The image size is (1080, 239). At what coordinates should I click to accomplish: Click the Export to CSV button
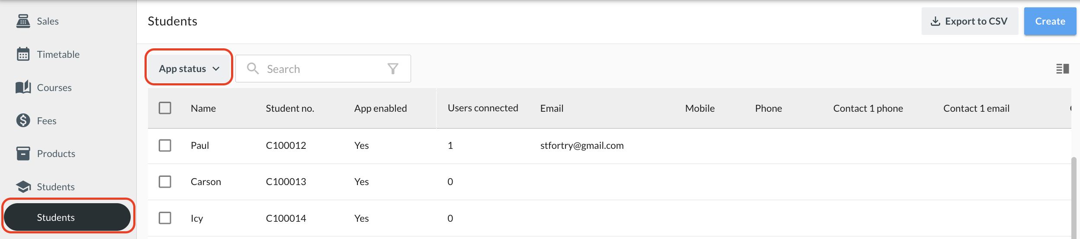969,21
